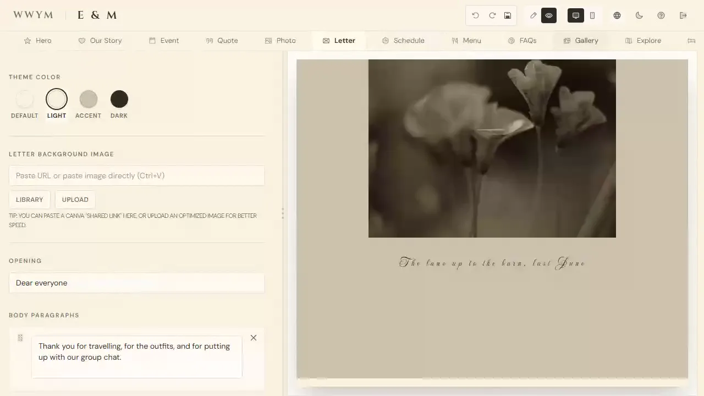Select desktop preview device
The width and height of the screenshot is (704, 396).
click(576, 15)
